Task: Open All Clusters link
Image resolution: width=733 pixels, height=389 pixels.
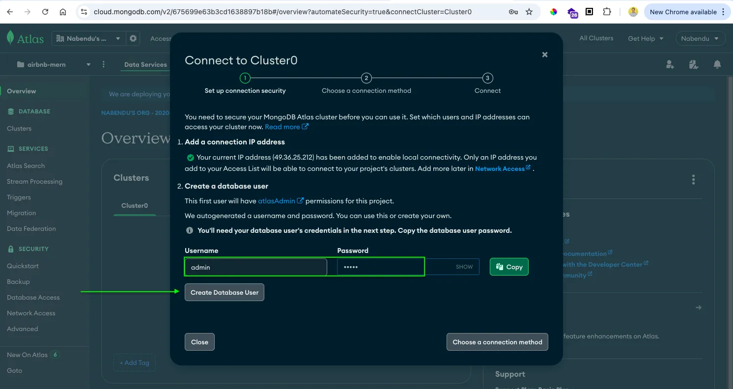Action: tap(596, 38)
